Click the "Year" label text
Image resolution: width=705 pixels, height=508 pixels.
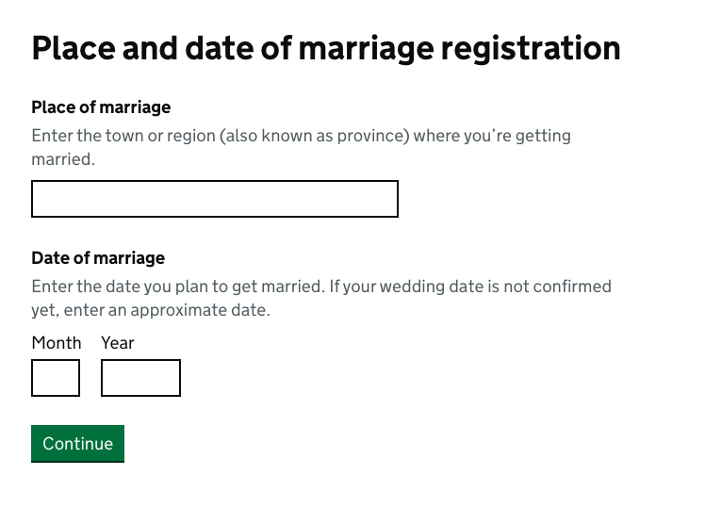coord(118,343)
